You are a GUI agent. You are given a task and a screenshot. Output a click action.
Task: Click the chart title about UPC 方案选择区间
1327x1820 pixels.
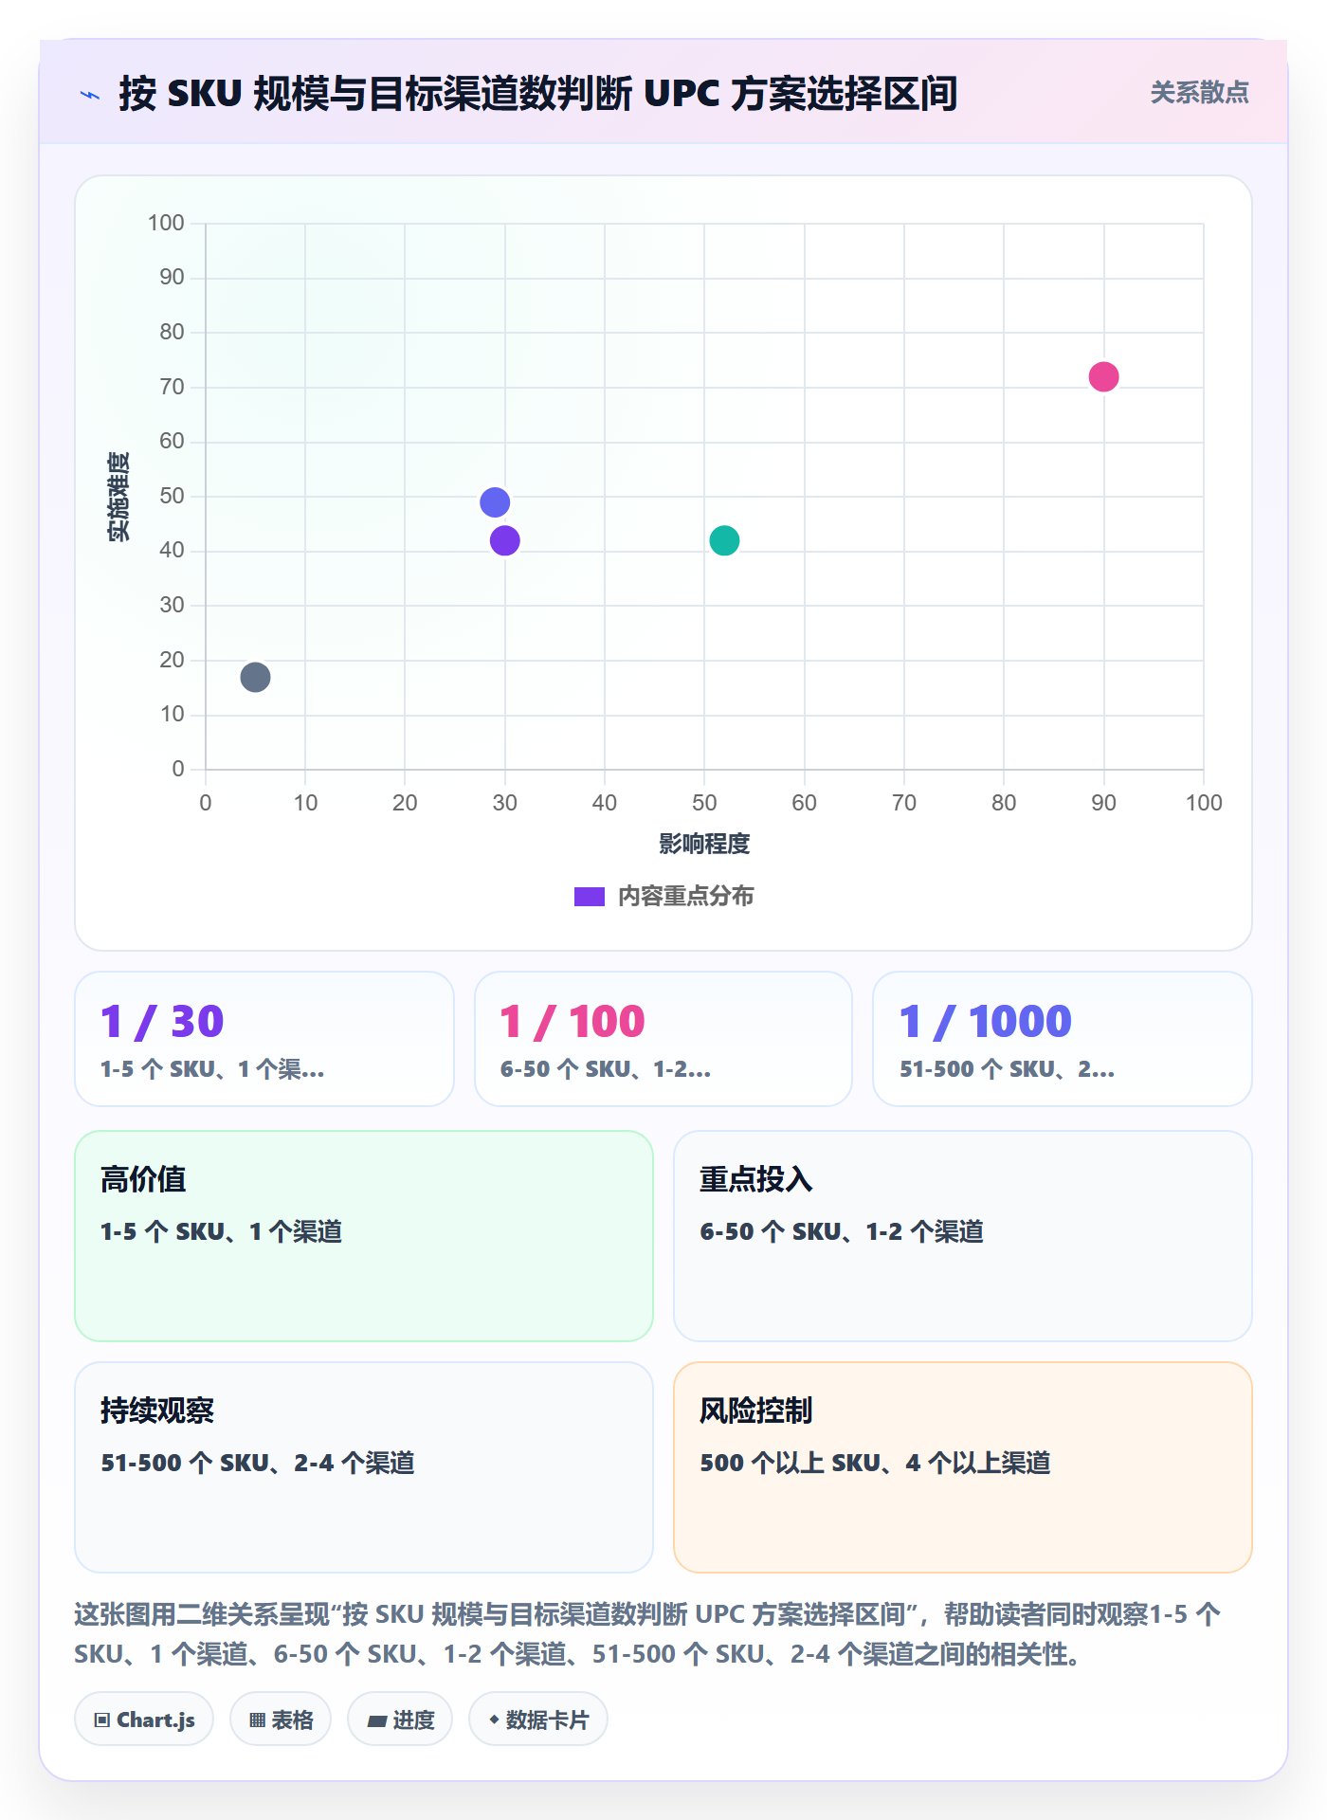pyautogui.click(x=538, y=94)
